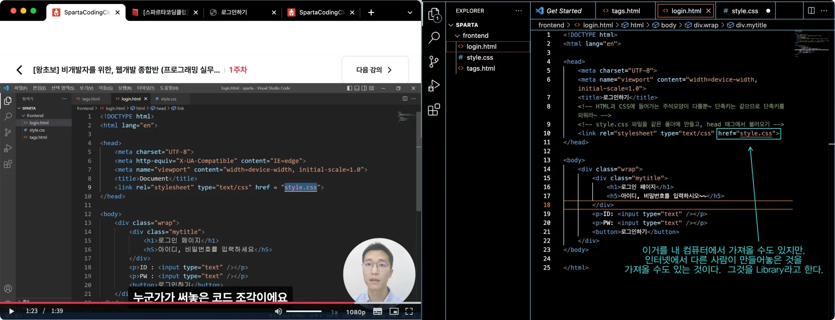Toggle secondary sidebar layout in video's VS Code

point(364,88)
